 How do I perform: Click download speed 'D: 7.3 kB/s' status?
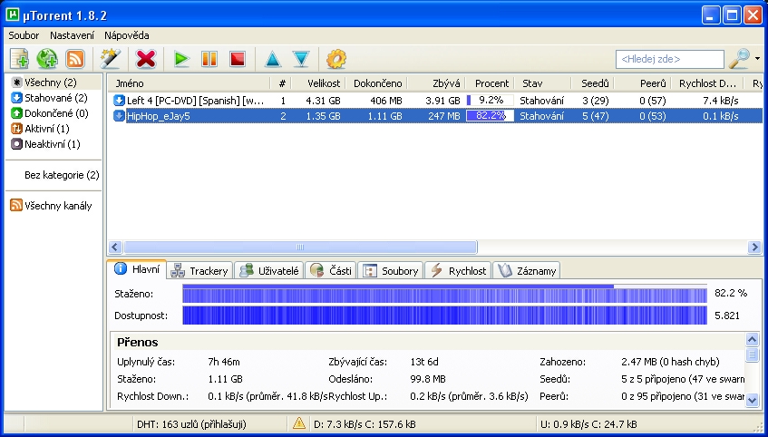(365, 424)
